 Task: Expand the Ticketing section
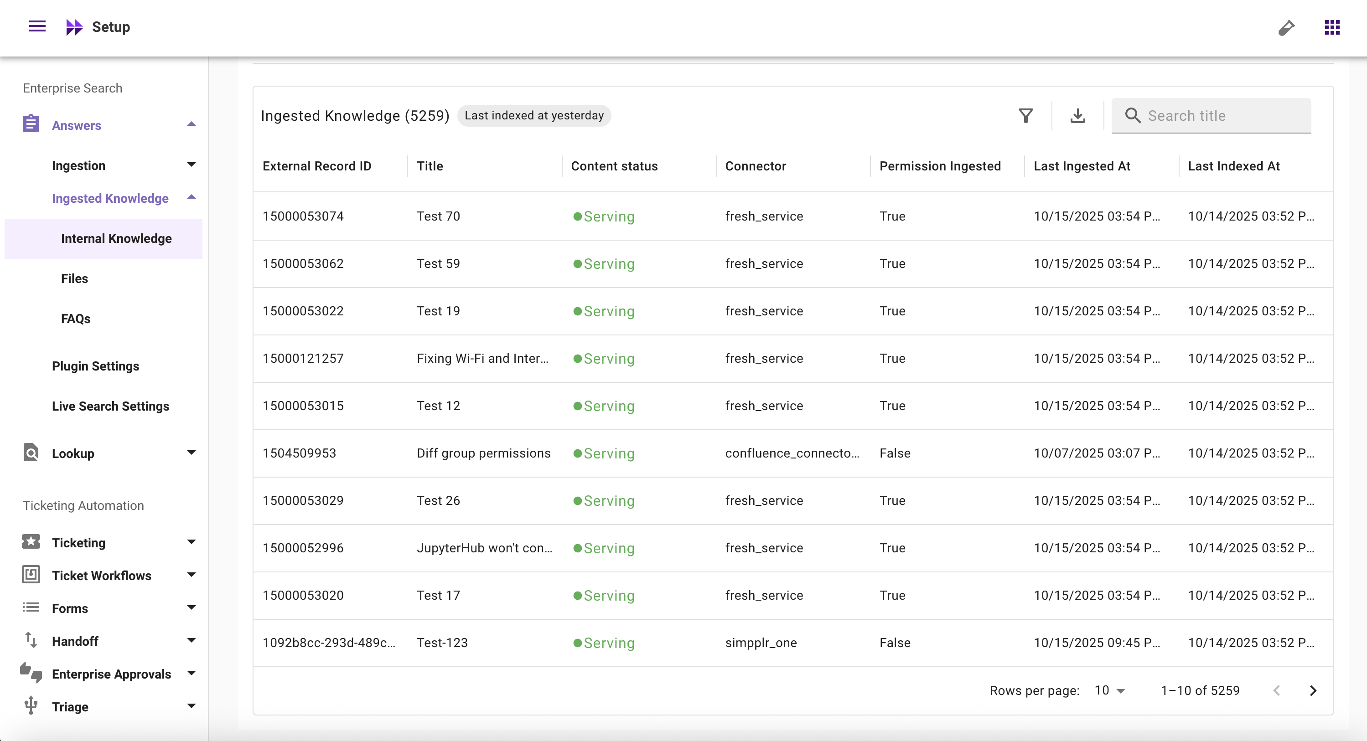192,542
